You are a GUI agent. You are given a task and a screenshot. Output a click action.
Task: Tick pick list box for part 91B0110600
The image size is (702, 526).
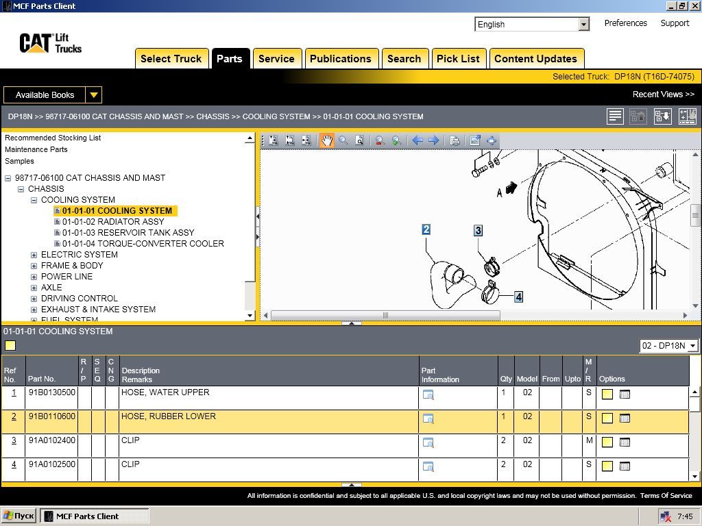607,418
